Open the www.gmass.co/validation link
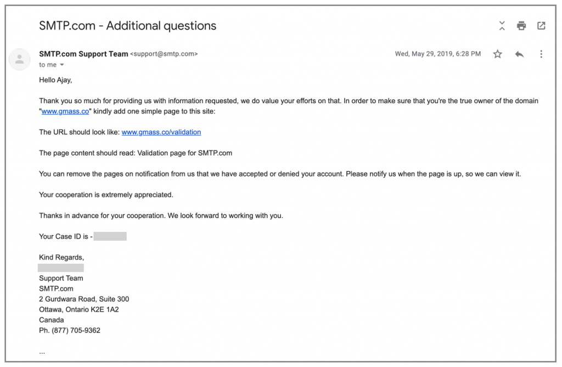The height and width of the screenshot is (367, 562). coord(161,132)
